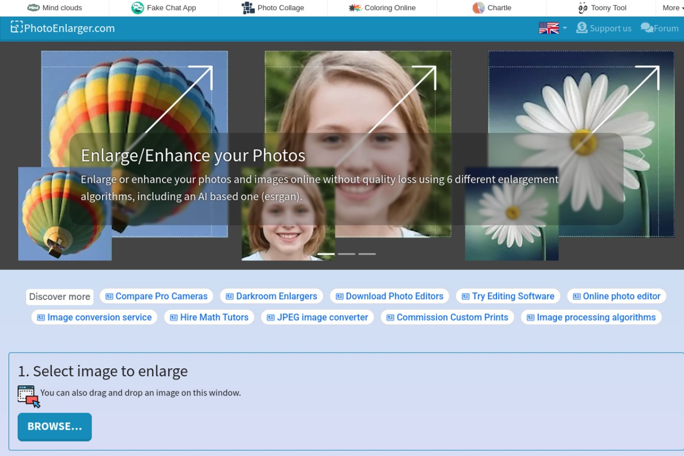Select the third carousel slide indicator
The width and height of the screenshot is (684, 456).
(x=367, y=254)
